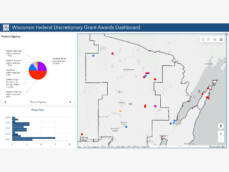The width and height of the screenshot is (229, 172).
Task: Open the map legend icon
Action: (x=209, y=39)
